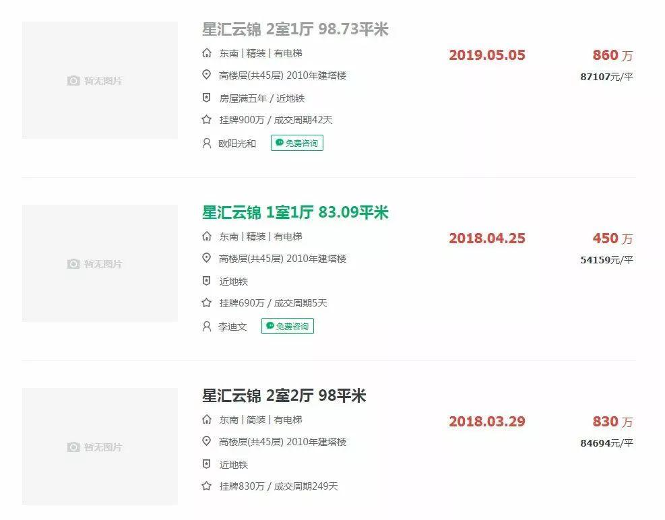Click the location pin icon in the 98平米 listing

coord(207,442)
